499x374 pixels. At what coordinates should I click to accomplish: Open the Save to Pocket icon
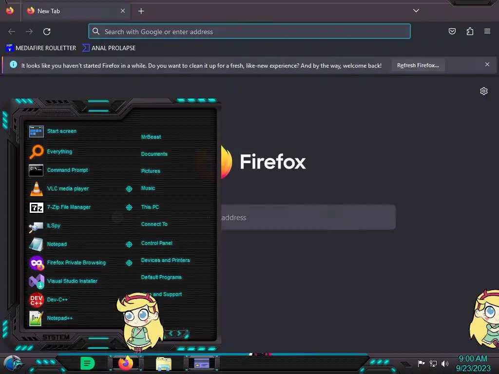(452, 31)
